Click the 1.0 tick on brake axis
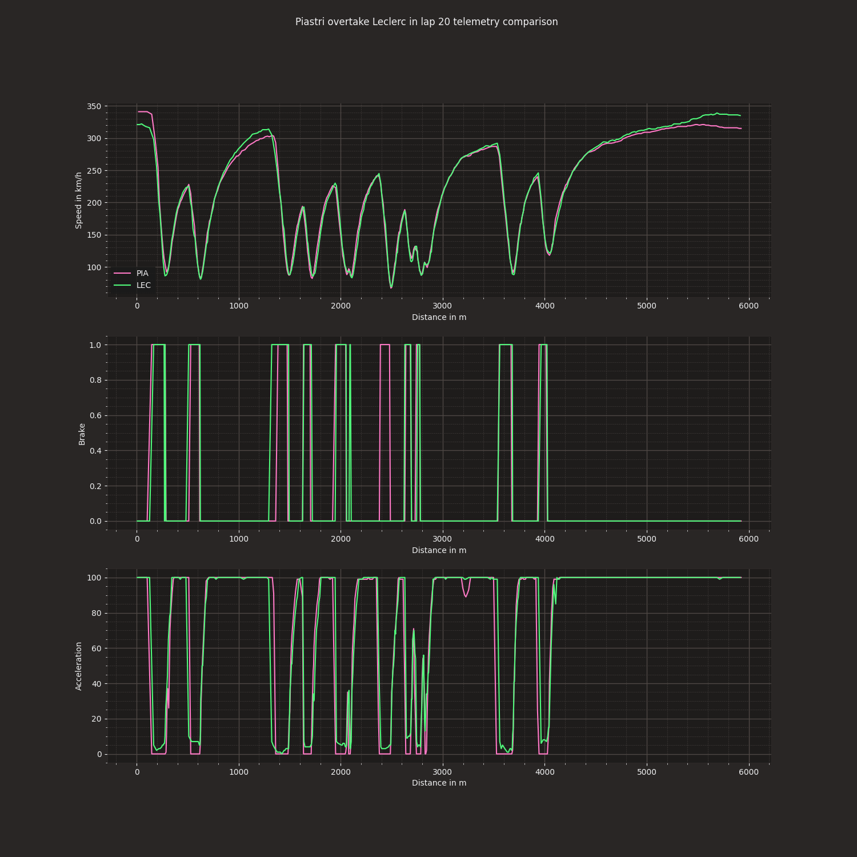This screenshot has width=857, height=857. click(x=95, y=345)
